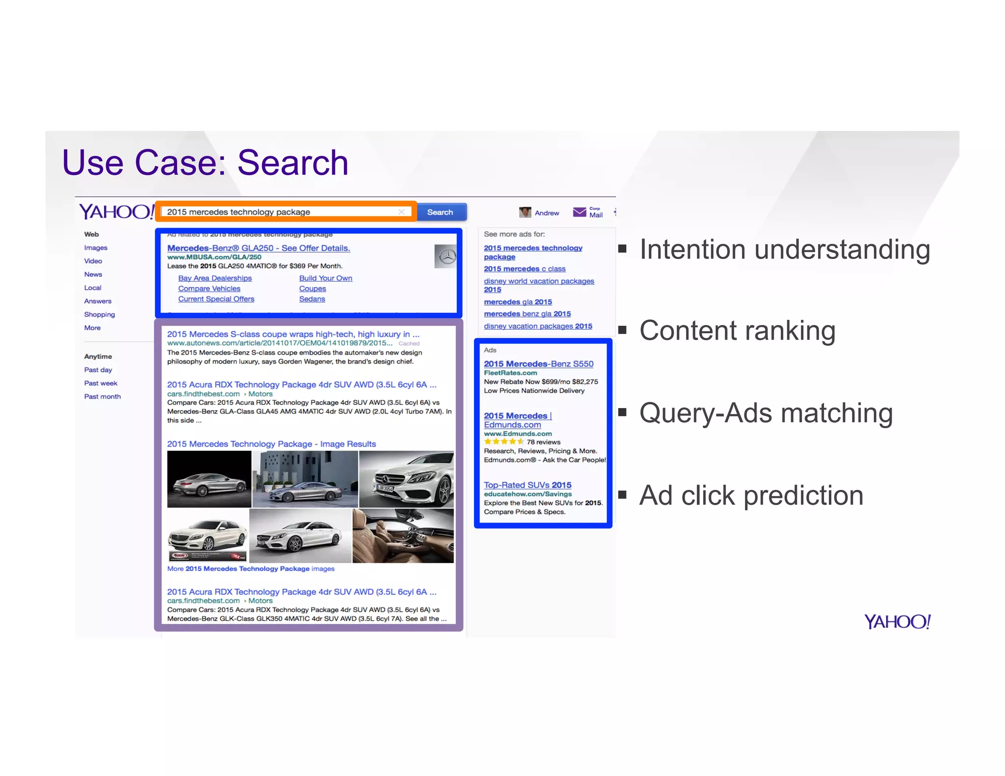Click Andrew's profile avatar
This screenshot has height=776, width=1005.
point(525,212)
